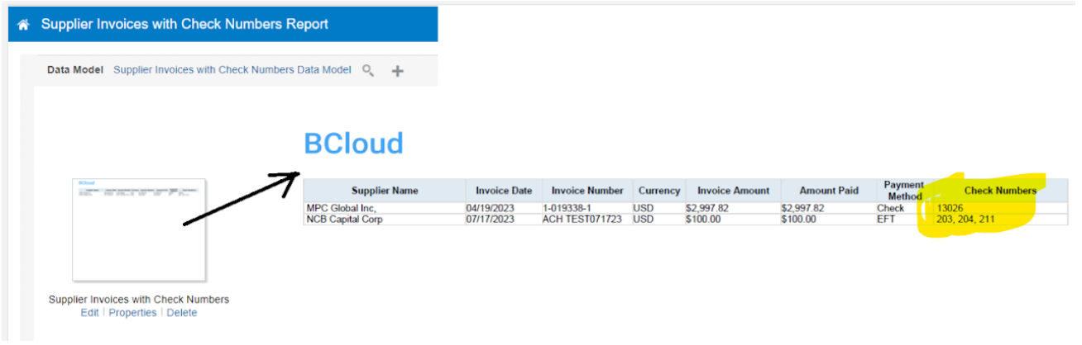Click the magnifier icon beside Data Model

[369, 71]
